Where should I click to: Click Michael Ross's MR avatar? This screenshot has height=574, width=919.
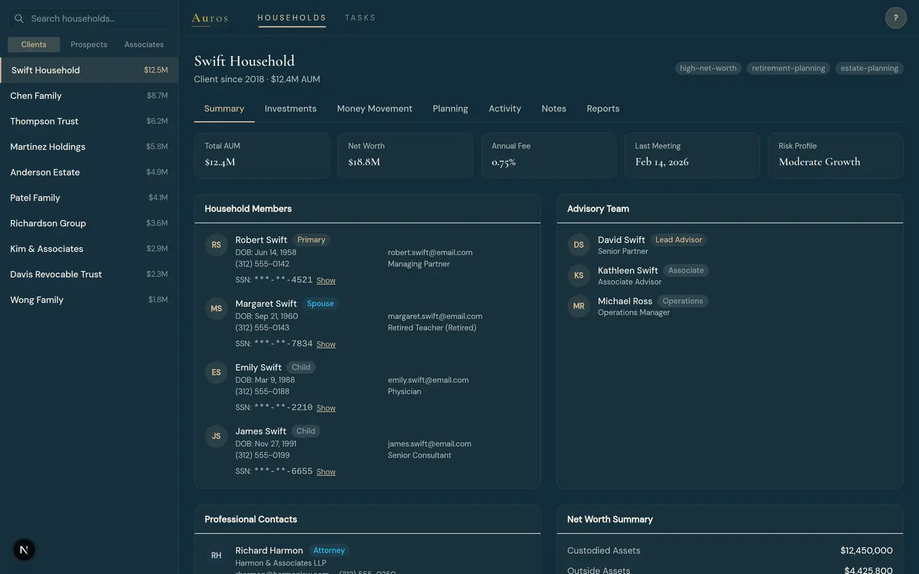pyautogui.click(x=579, y=306)
